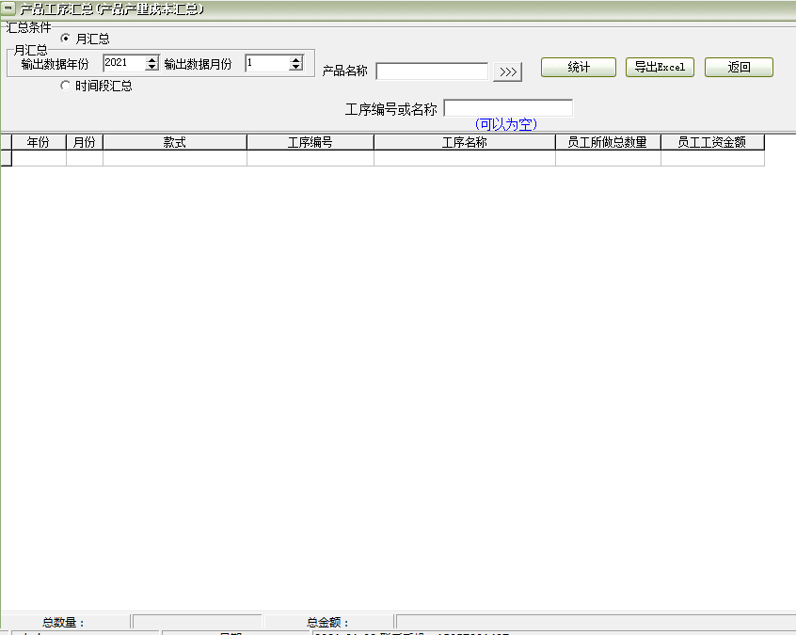Screen dimensions: 796x635
Task: Click the 总金额 total value field
Action: click(596, 622)
